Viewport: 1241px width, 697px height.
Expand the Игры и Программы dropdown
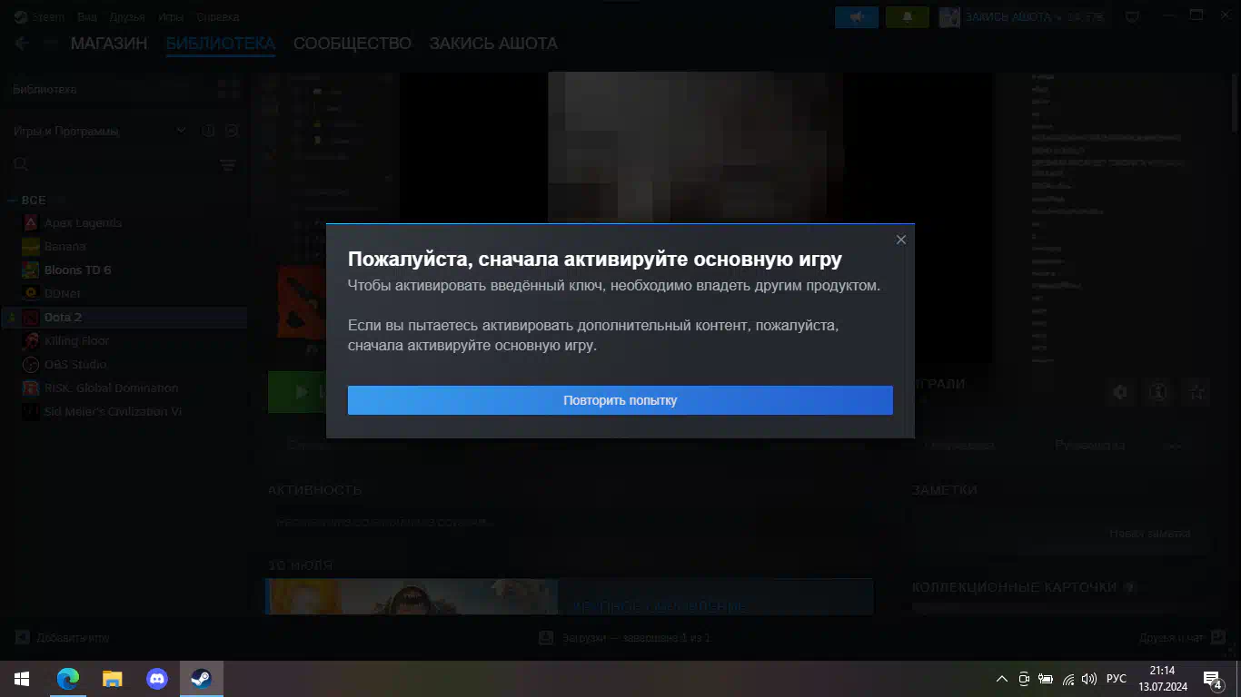tap(100, 132)
